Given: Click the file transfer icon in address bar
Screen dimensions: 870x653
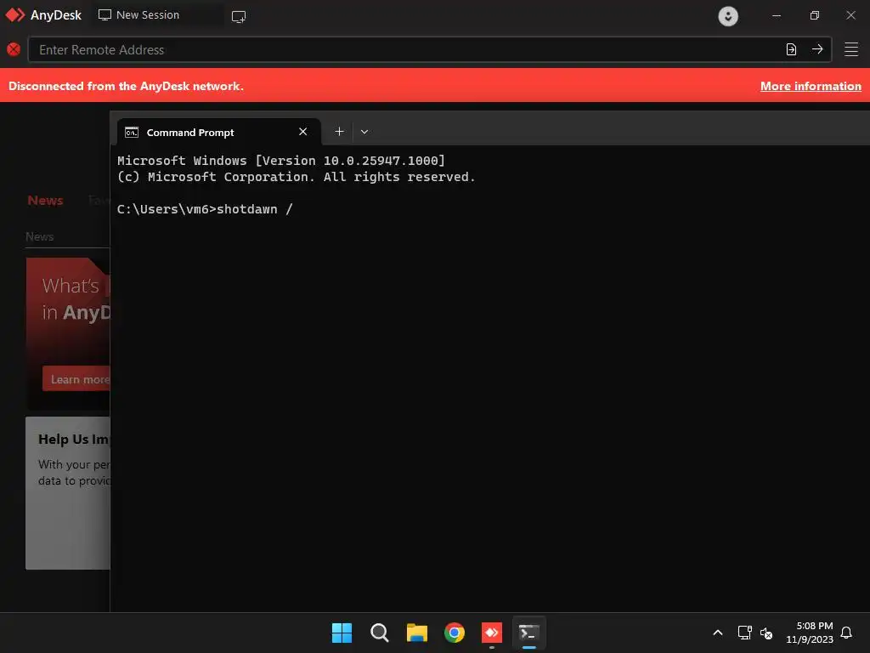Looking at the screenshot, I should [x=791, y=49].
